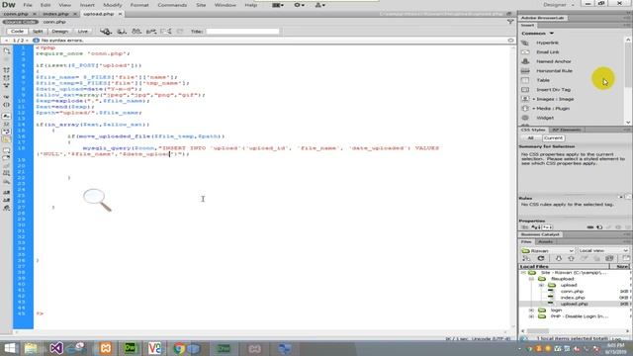
Task: Click the Connect to remote server icon
Action: pyautogui.click(x=526, y=258)
